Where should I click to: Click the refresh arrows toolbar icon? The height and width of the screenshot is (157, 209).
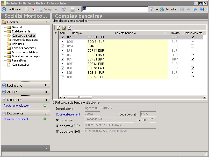coord(64,9)
